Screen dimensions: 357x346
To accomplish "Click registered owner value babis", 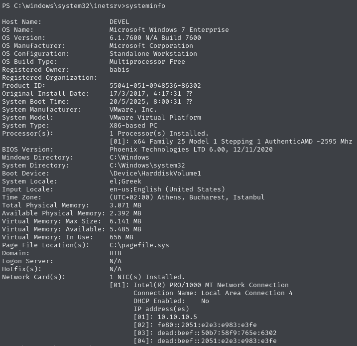I will pos(119,70).
